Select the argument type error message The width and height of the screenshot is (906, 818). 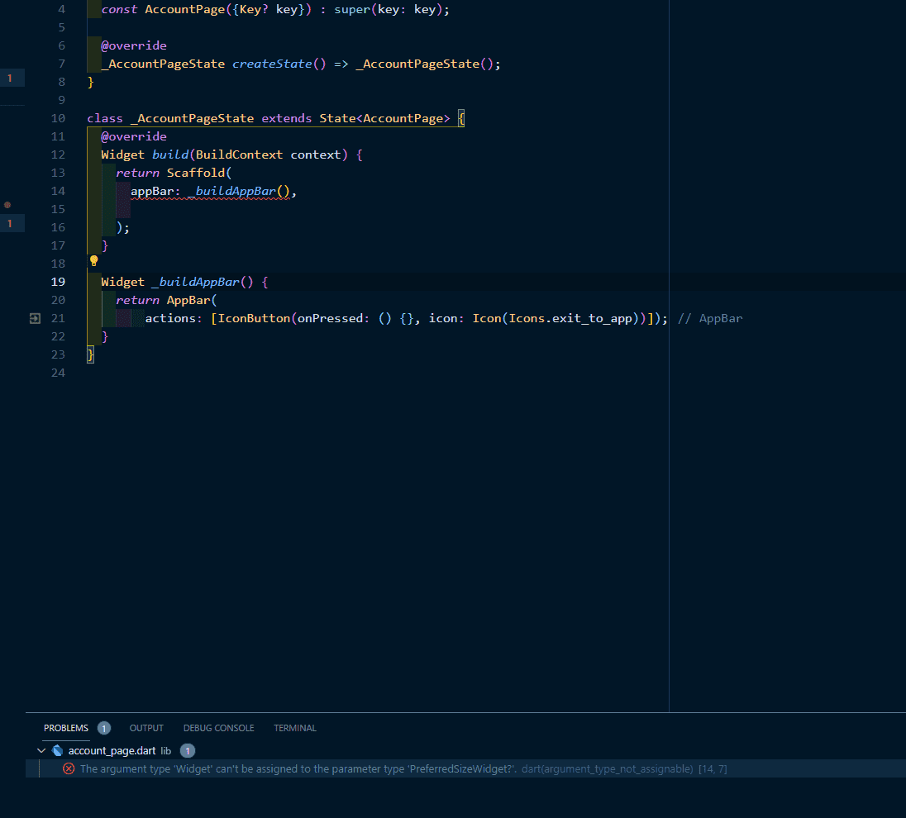[298, 769]
